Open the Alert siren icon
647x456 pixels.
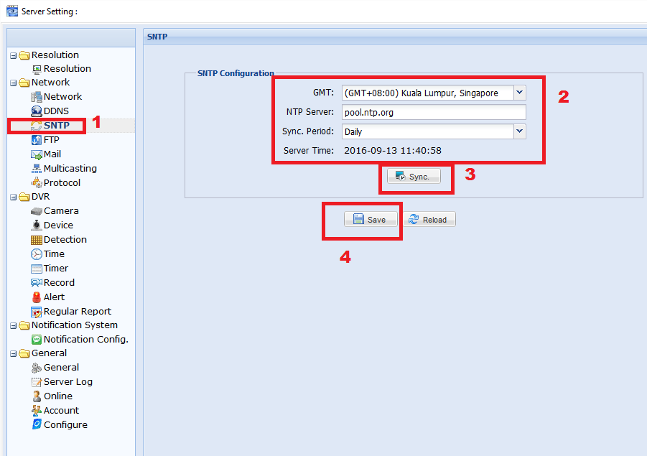(37, 297)
